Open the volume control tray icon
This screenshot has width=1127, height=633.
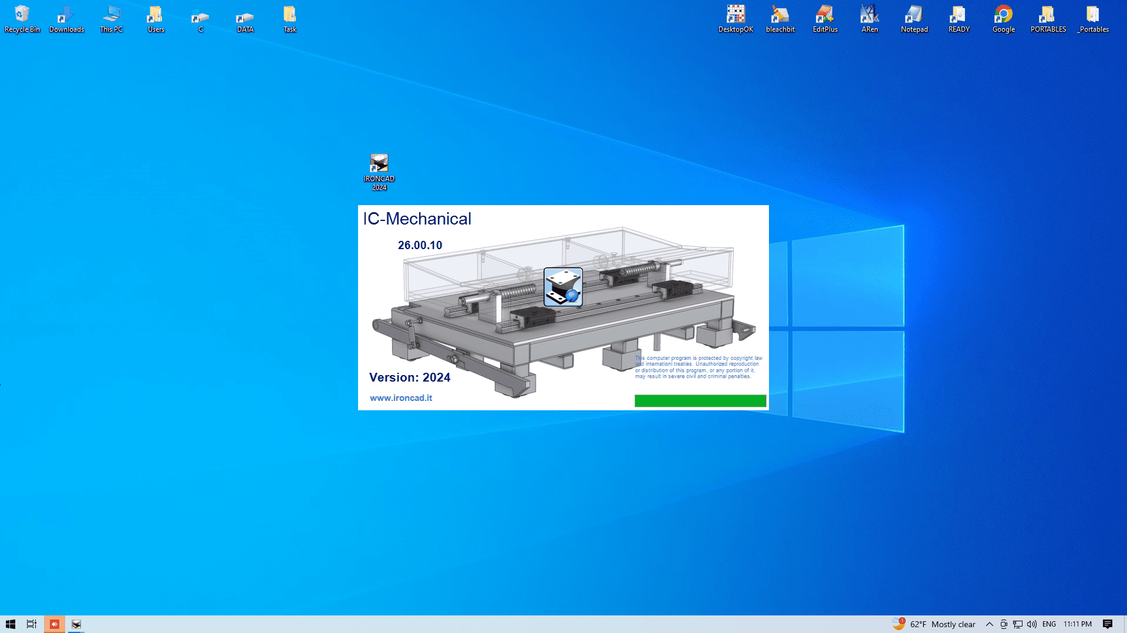(x=1032, y=624)
